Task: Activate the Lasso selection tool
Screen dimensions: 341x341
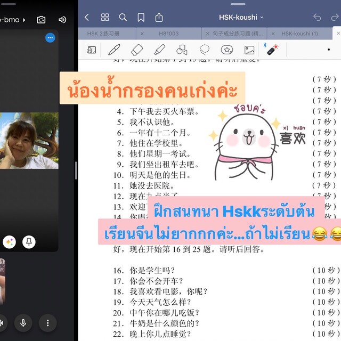Action: tap(205, 50)
